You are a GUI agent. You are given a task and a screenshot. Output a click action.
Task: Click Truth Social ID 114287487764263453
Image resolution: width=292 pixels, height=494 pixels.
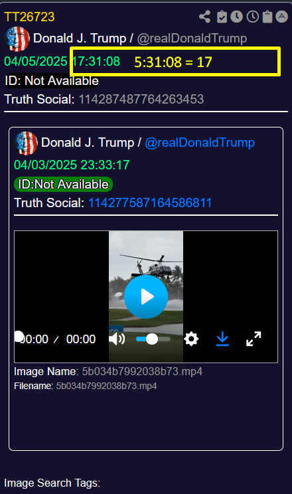[x=141, y=99]
